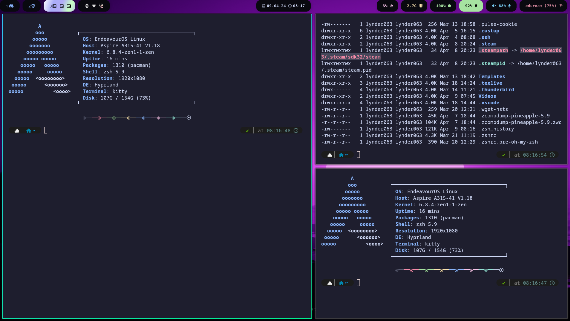Click the Packages line in bottom-right terminal
570x321 pixels.
(x=429, y=218)
